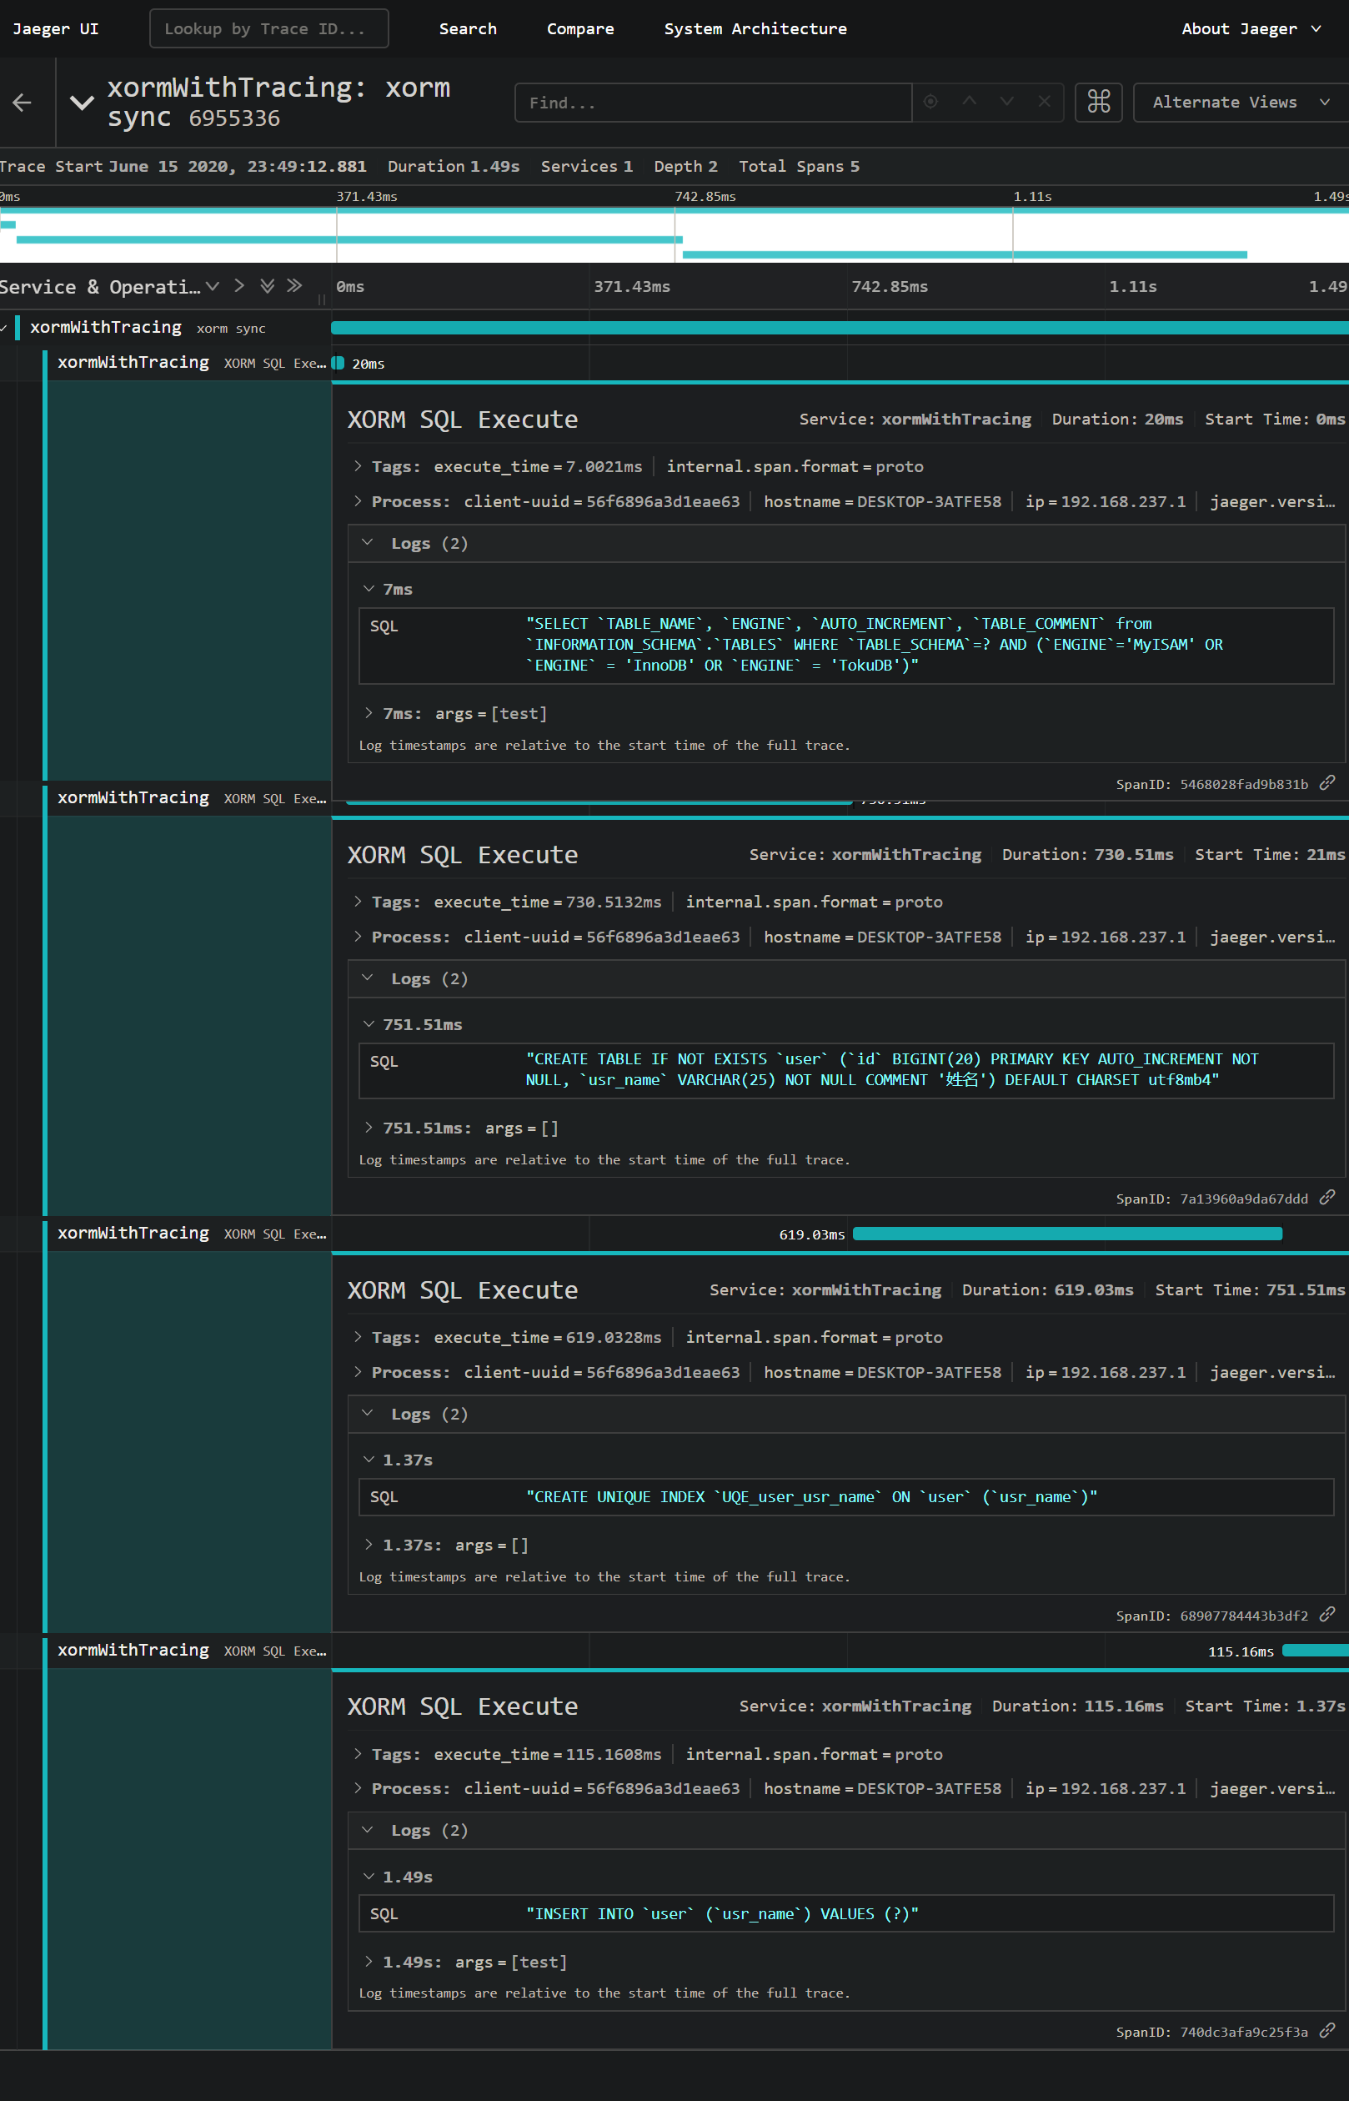Image resolution: width=1349 pixels, height=2101 pixels.
Task: Click the 742.85ms marker in the minimap
Action: click(705, 196)
